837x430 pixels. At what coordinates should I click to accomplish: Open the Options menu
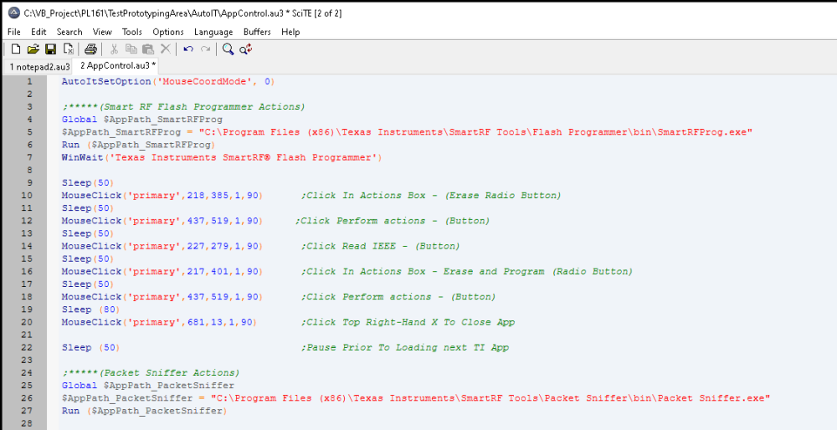coord(168,32)
